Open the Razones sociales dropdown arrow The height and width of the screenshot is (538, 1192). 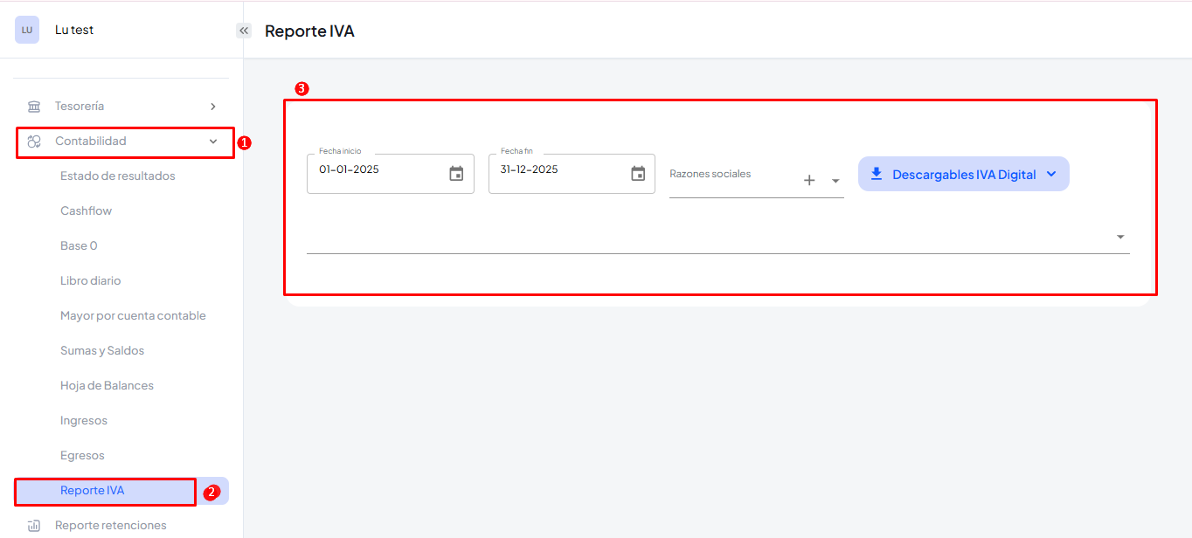pyautogui.click(x=835, y=181)
